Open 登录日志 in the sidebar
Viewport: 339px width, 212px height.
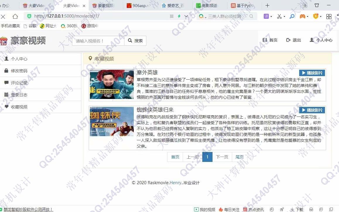[41, 95]
